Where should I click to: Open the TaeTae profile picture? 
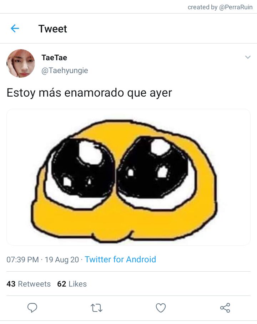[21, 63]
